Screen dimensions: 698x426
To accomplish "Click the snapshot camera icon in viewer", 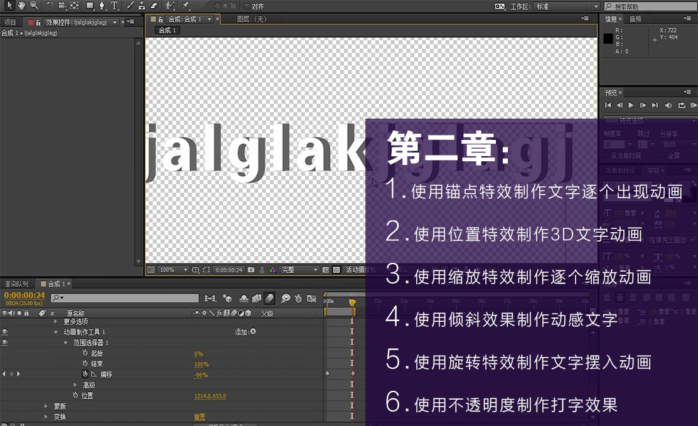I will (x=251, y=270).
